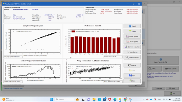The image size is (182, 102).
Task: Click the 'PV Array' heading
Action: 35,9
